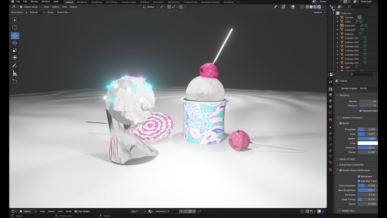Select the Transform tool

click(x=15, y=58)
